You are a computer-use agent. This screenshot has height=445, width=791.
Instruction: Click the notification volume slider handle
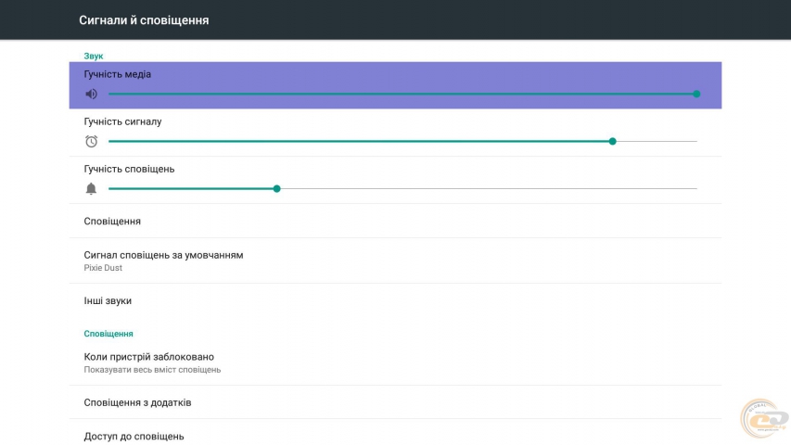click(276, 188)
